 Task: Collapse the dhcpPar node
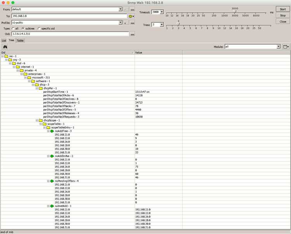37,88
